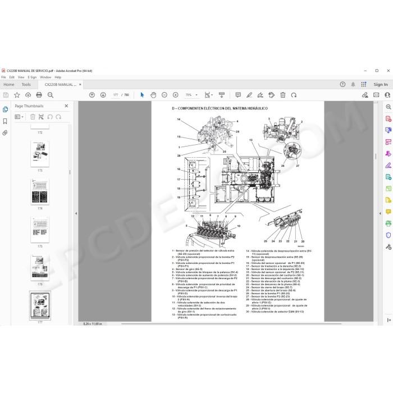Open the Request signatures tool in right pane
The height and width of the screenshot is (393, 393).
389,153
